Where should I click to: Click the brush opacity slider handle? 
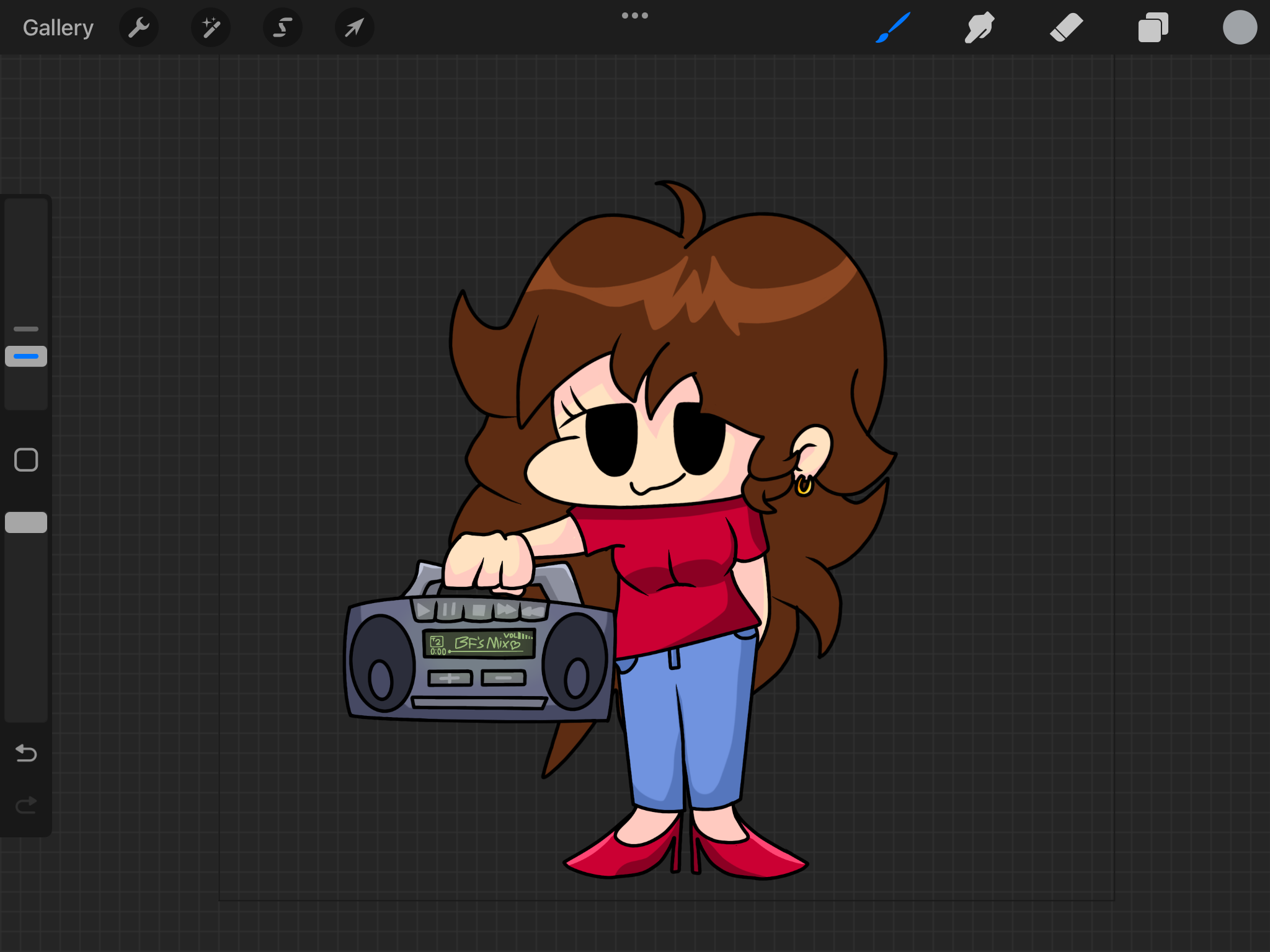point(26,522)
